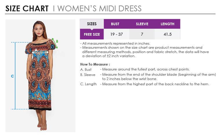This screenshot has width=221, height=136.
Task: Click the model dress photo
Action: pyautogui.click(x=40, y=76)
